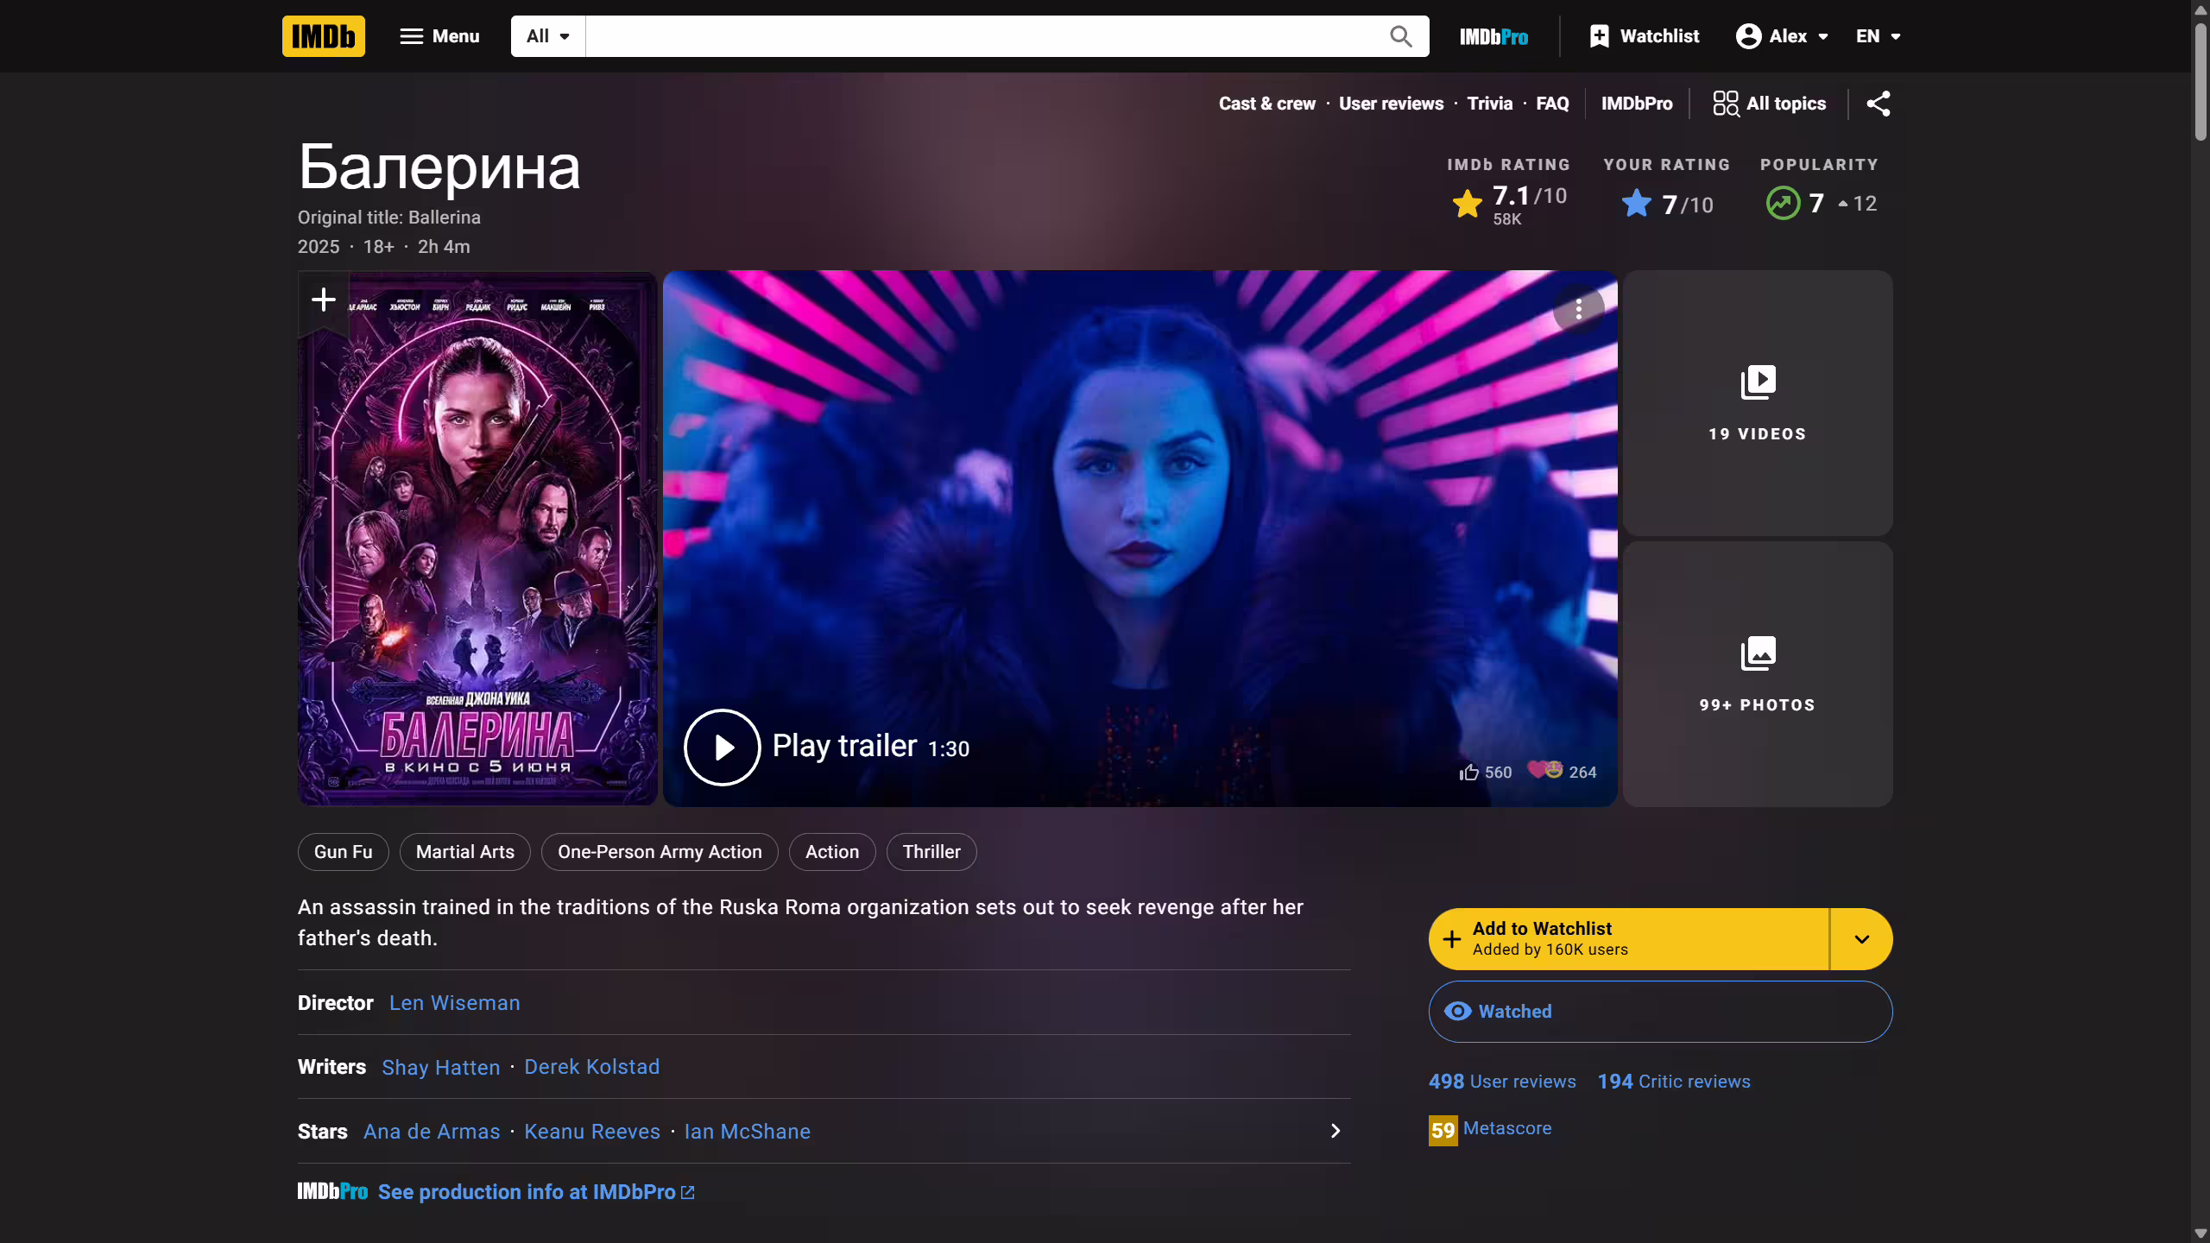Open Ian McShane's page

748,1132
